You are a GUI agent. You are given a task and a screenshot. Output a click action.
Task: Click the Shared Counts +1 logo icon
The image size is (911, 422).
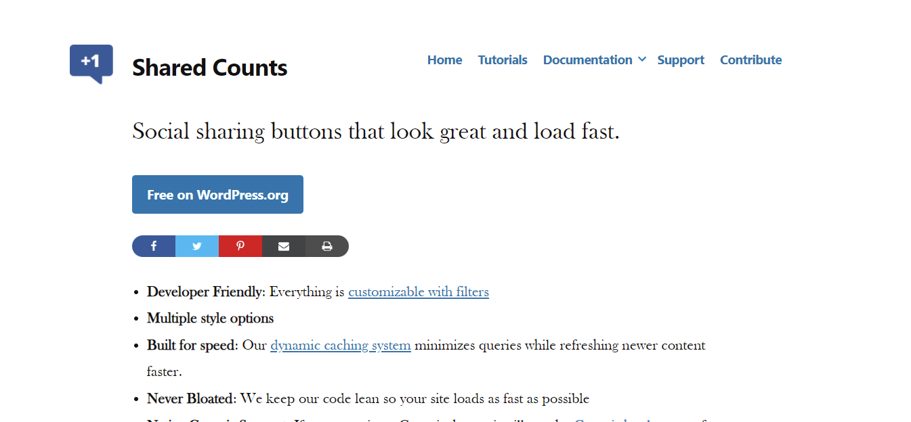click(91, 64)
